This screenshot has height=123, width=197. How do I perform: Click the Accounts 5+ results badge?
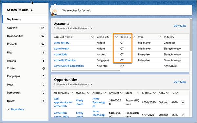43,28
